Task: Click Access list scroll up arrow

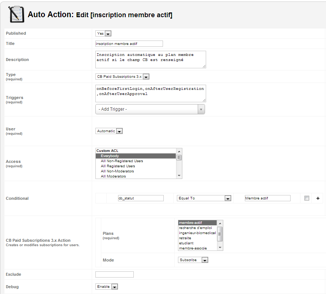Action: [x=179, y=151]
